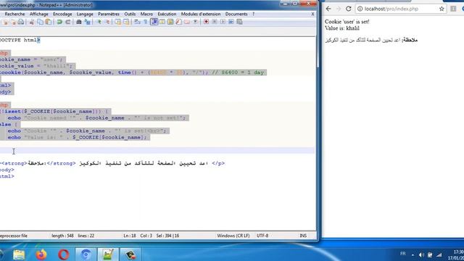Open the Documents menu

236,14
